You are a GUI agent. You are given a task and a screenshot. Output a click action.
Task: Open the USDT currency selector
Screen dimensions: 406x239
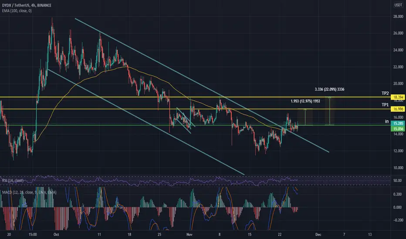(398, 5)
